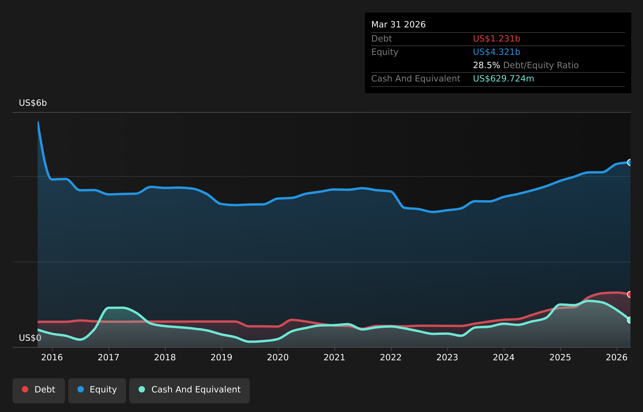Image resolution: width=643 pixels, height=412 pixels.
Task: Click the US$6b y-axis label
Action: [x=33, y=103]
